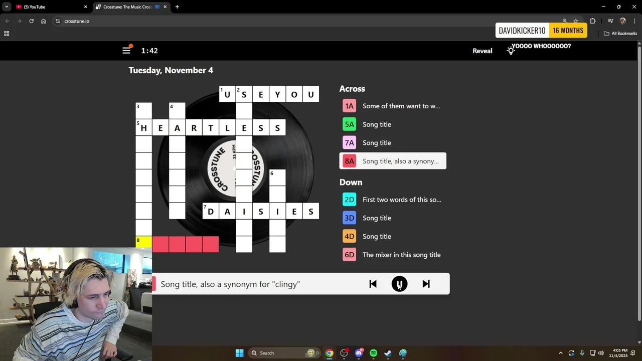Screen dimensions: 642x361
Task: Click the microphone tray icon
Action: pos(582,353)
